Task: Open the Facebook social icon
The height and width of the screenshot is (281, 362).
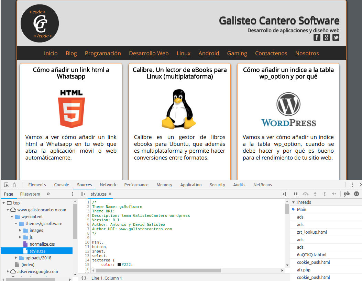Action: click(x=317, y=37)
